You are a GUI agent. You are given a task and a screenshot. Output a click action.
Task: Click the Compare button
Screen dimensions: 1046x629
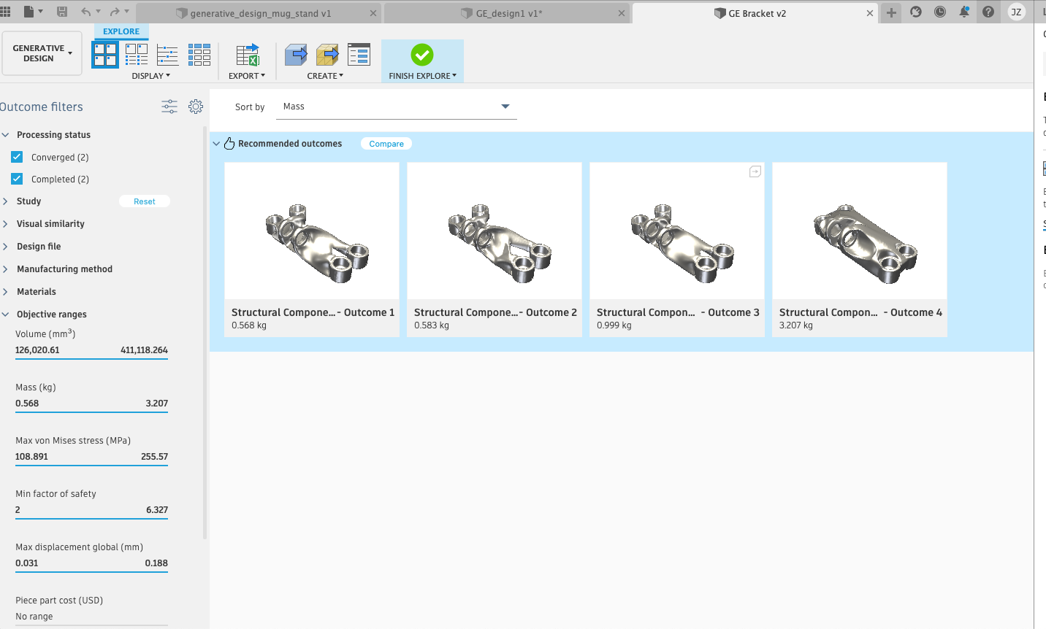tap(386, 144)
